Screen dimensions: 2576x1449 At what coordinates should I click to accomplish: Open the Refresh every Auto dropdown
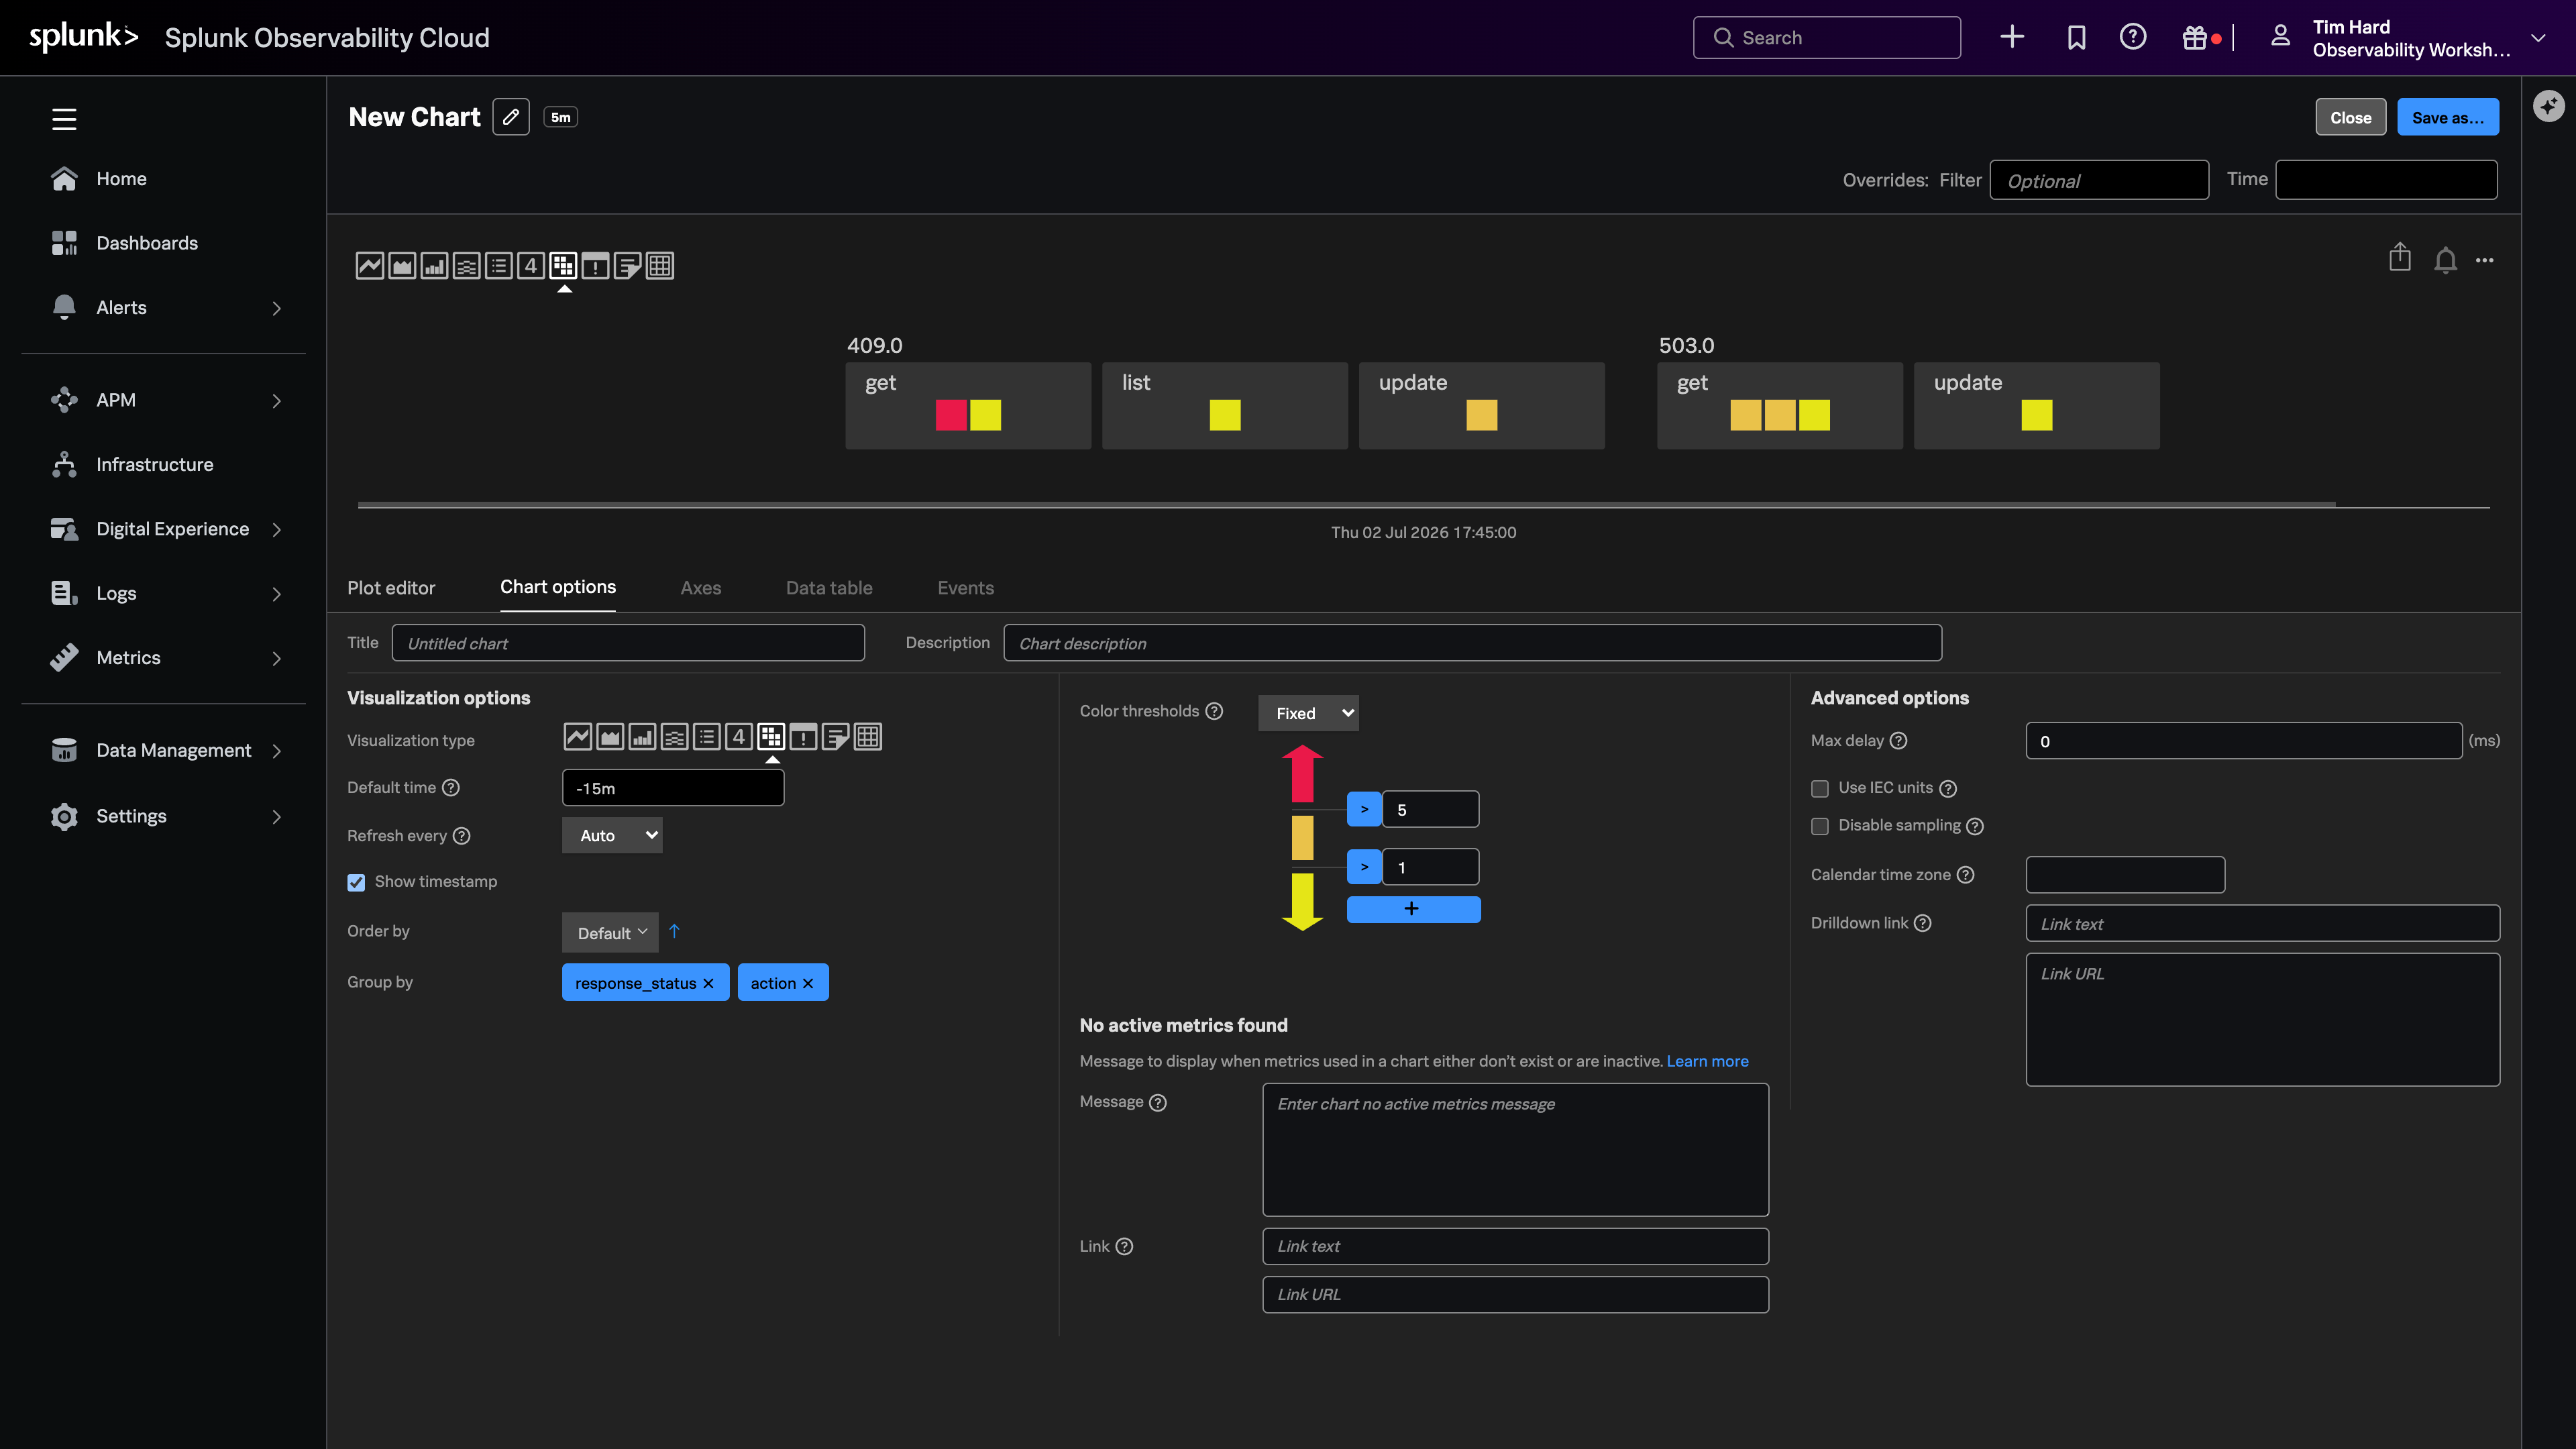tap(612, 835)
